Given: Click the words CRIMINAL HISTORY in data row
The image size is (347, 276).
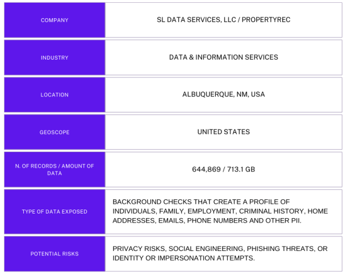Looking at the screenshot, I should (x=271, y=211).
